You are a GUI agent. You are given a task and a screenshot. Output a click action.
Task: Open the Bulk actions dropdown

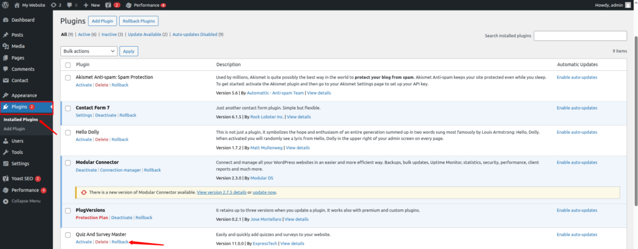click(88, 51)
